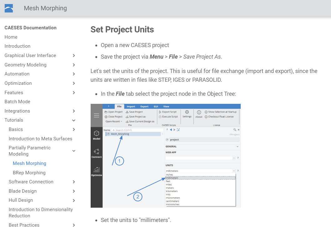
Task: Click the CAESES logo in the header
Action: click(9, 8)
